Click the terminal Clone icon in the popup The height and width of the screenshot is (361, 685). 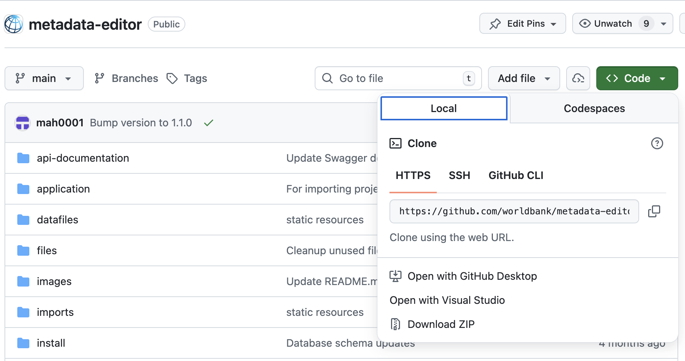[396, 143]
